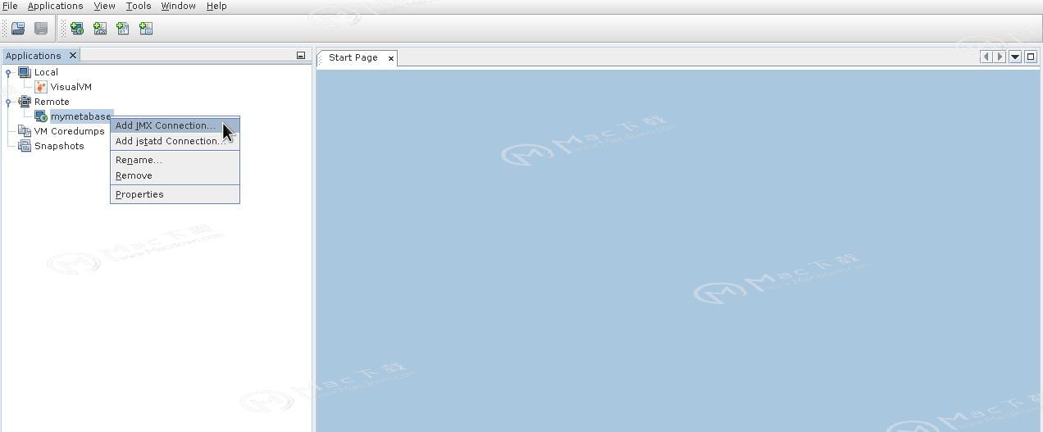Open Properties from the context menu
1043x432 pixels.
click(x=175, y=194)
